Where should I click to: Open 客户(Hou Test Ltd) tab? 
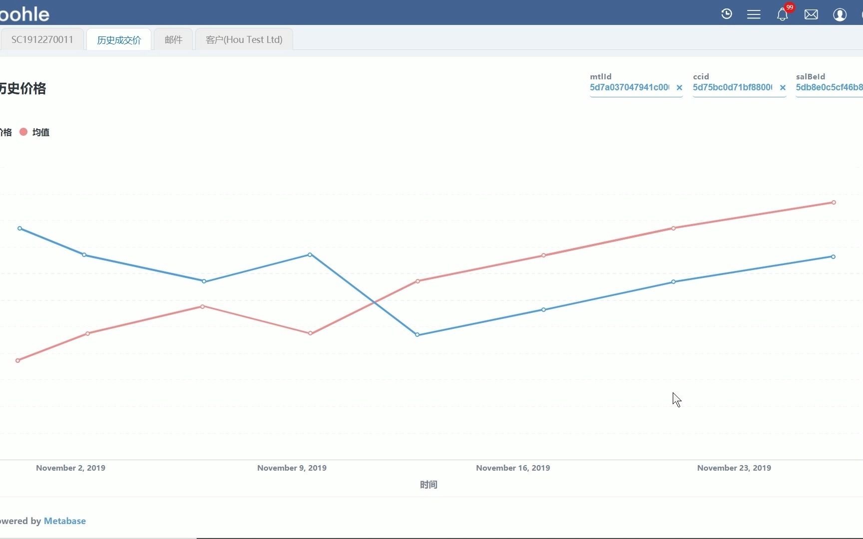(244, 39)
